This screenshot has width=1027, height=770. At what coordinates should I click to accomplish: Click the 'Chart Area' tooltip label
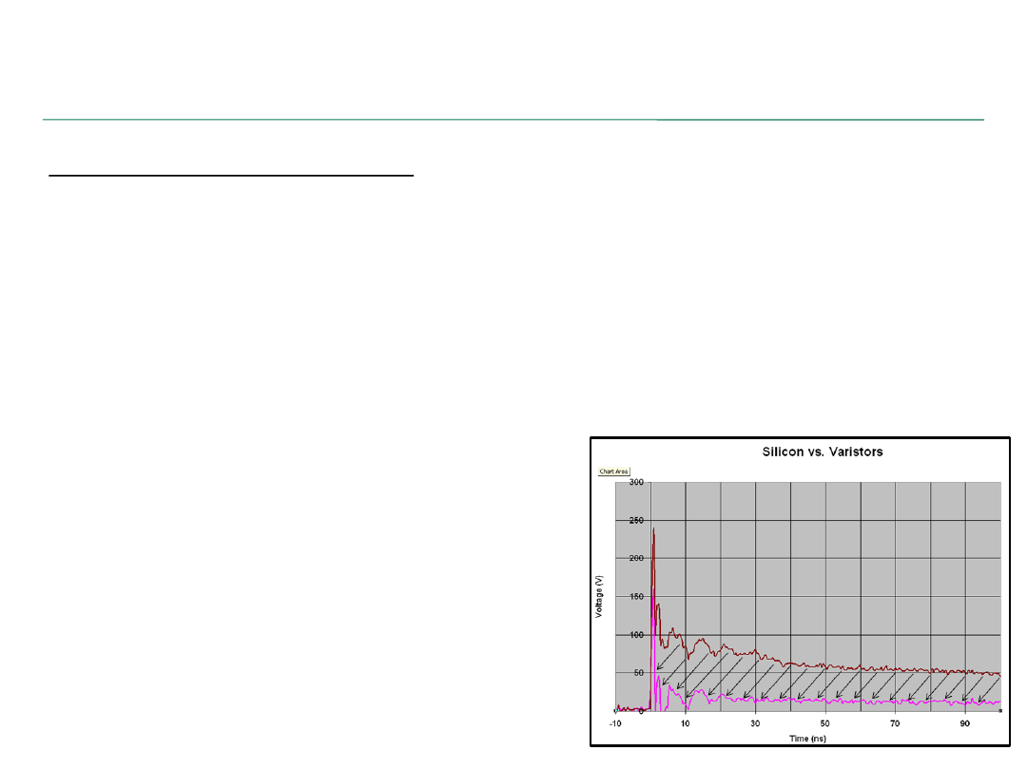click(x=613, y=472)
